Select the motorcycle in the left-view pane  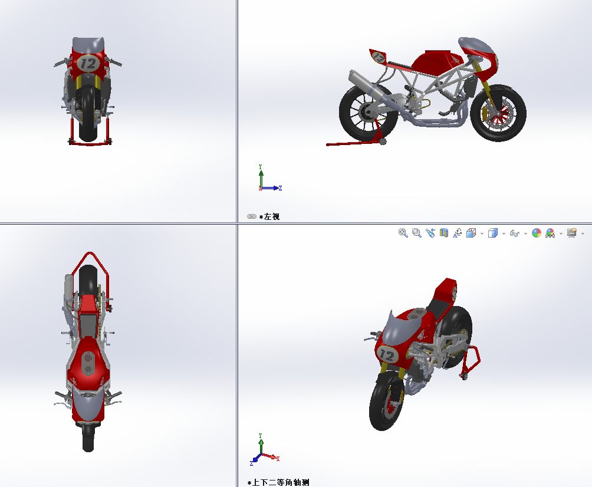[427, 92]
